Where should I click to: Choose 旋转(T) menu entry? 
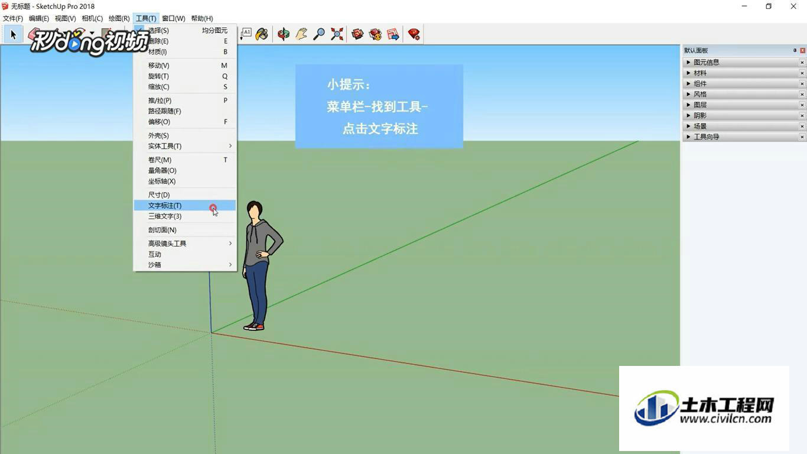click(185, 76)
